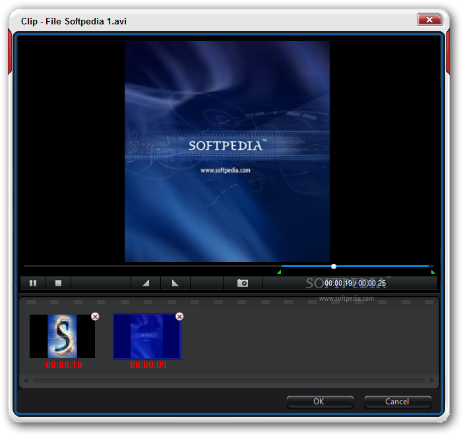463x436 pixels.
Task: Click right arrow of clip list scrollbar
Action: click(432, 381)
